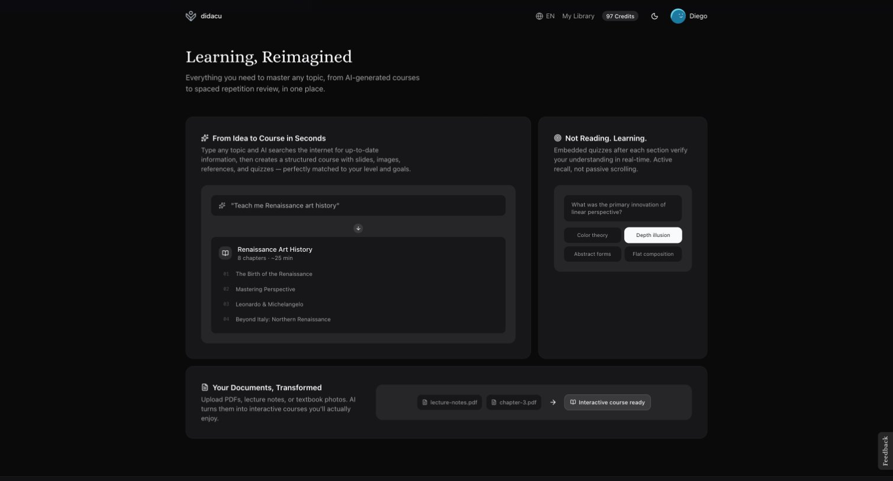This screenshot has width=893, height=481.
Task: Click the book icon beside Renaissance Art History
Action: [x=225, y=252]
